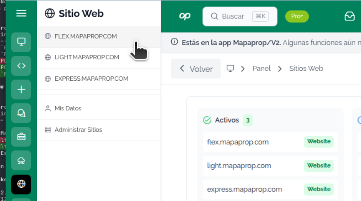This screenshot has height=201, width=361.
Task: Click Website tag for express.mapaprop.com
Action: click(x=319, y=189)
